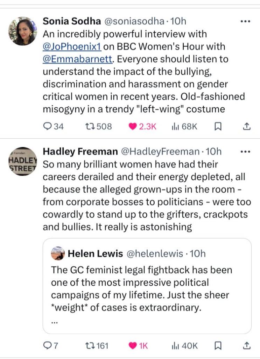This screenshot has height=359, width=260.
Task: View analytics of Sonia Sodha's tweet
Action: (x=175, y=127)
